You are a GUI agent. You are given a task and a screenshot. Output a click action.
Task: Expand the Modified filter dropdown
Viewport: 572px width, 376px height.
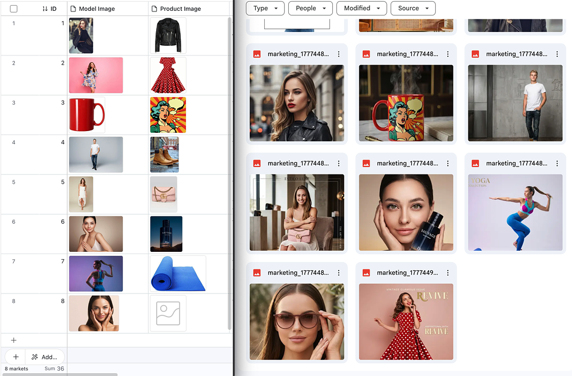click(362, 9)
